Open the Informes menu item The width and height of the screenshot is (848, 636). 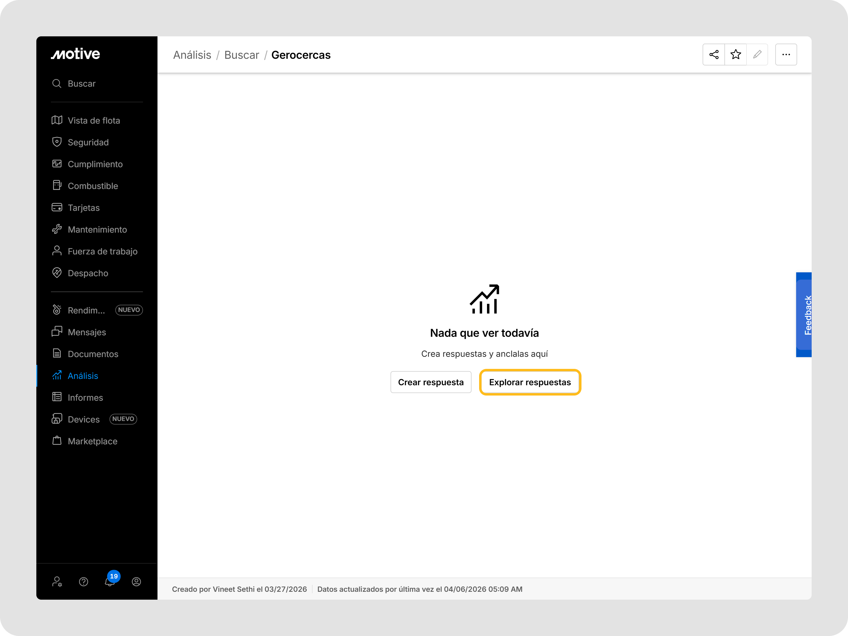pyautogui.click(x=85, y=398)
